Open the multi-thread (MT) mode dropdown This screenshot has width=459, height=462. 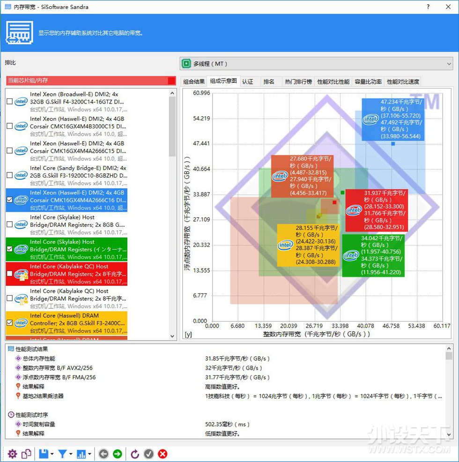(316, 64)
